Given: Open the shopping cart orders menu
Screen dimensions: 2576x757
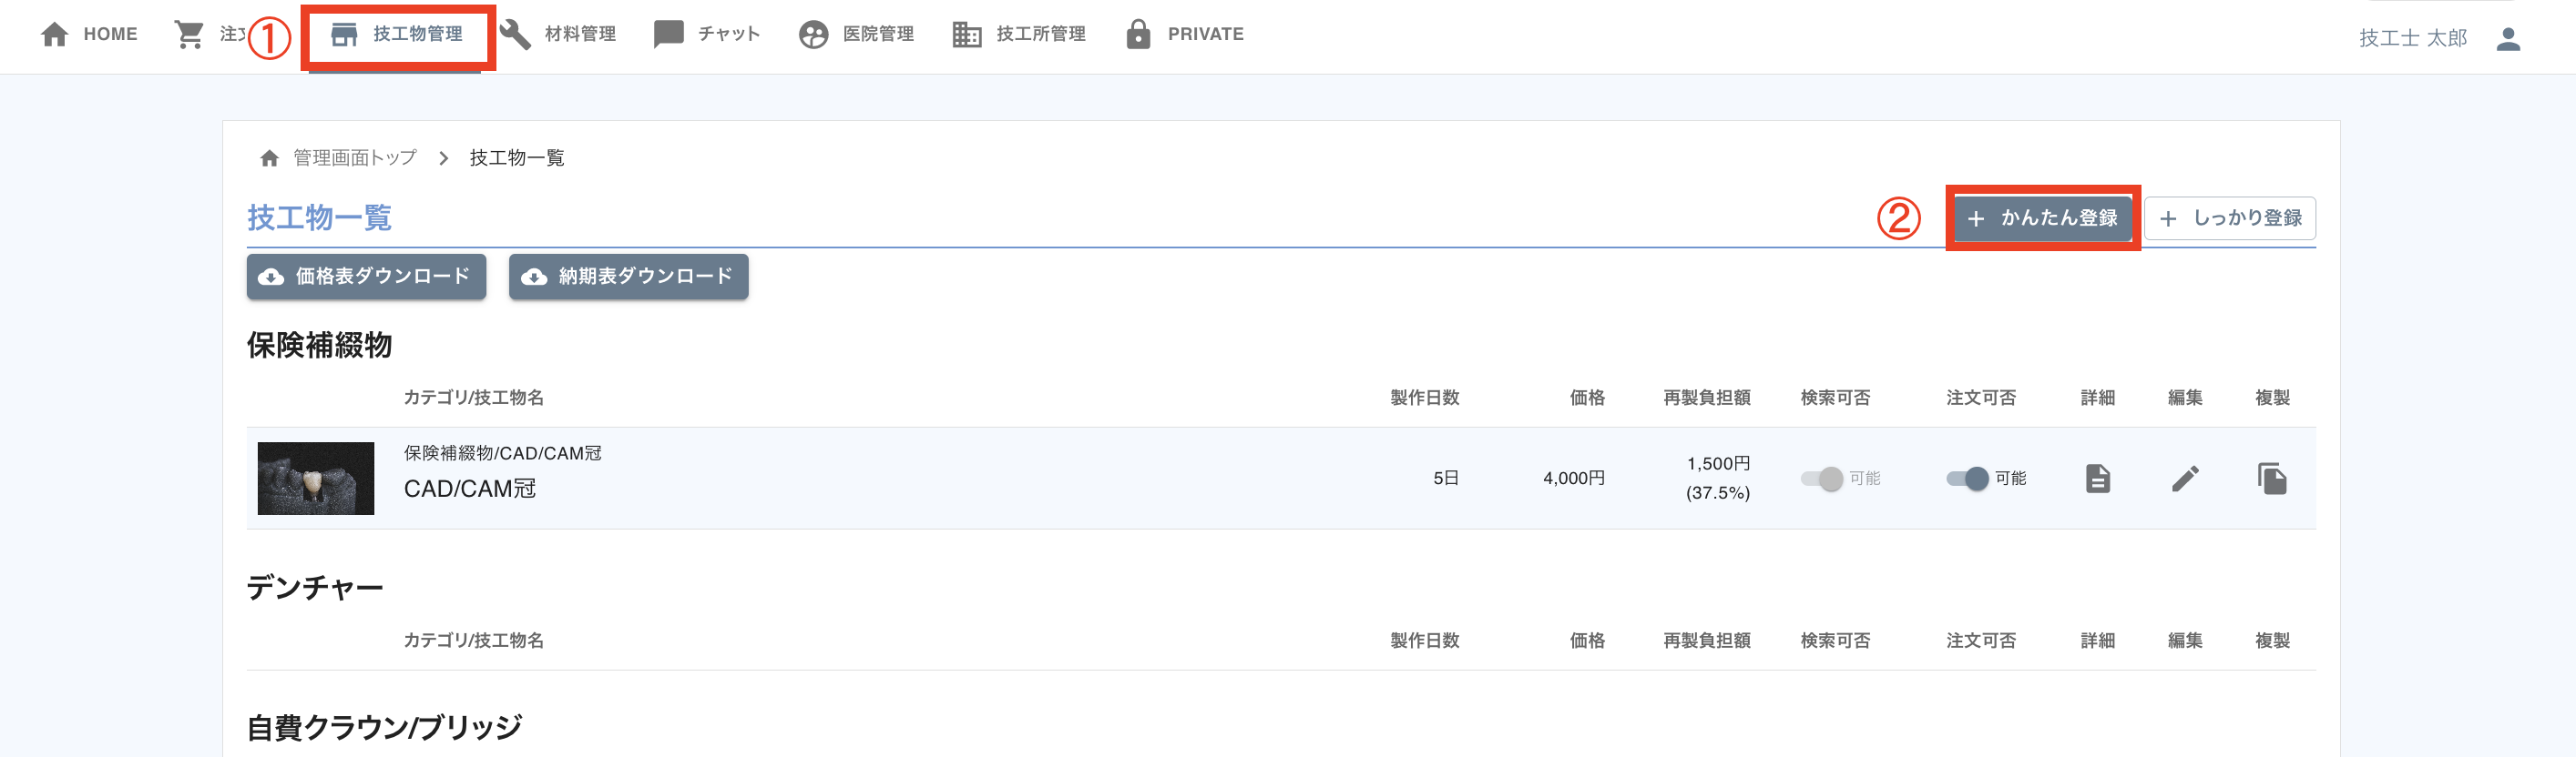Looking at the screenshot, I should [x=189, y=34].
